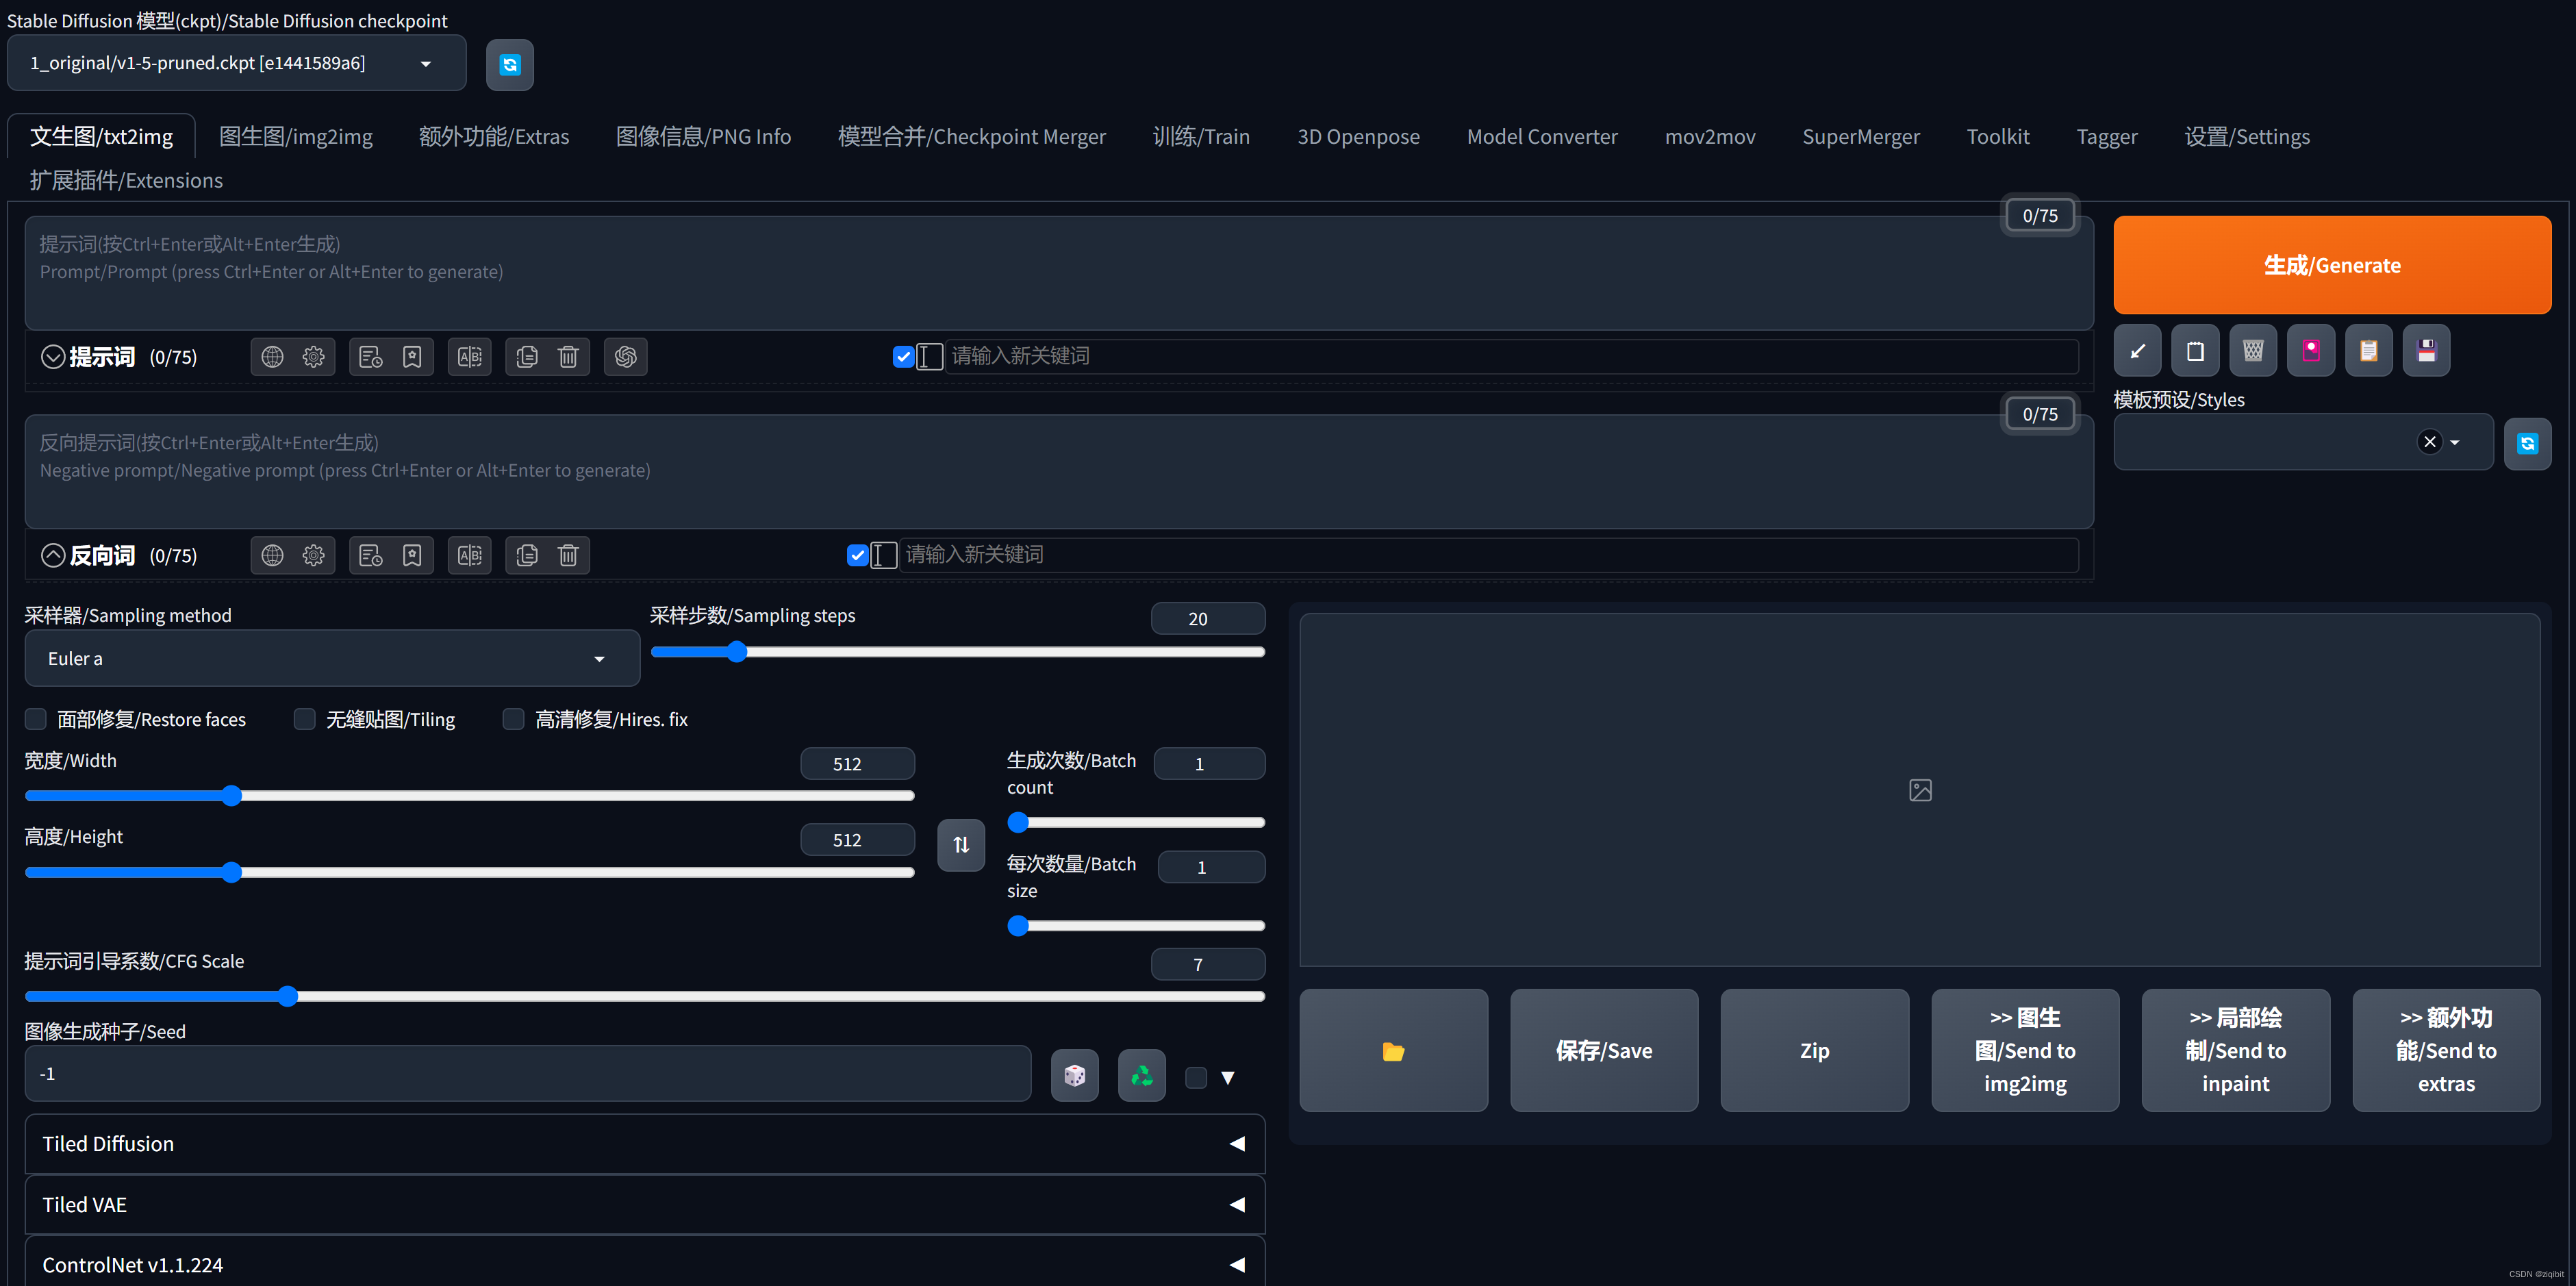Clear negative prompt with 反向词 trash icon
Screen dimensions: 2576x1286
click(568, 555)
